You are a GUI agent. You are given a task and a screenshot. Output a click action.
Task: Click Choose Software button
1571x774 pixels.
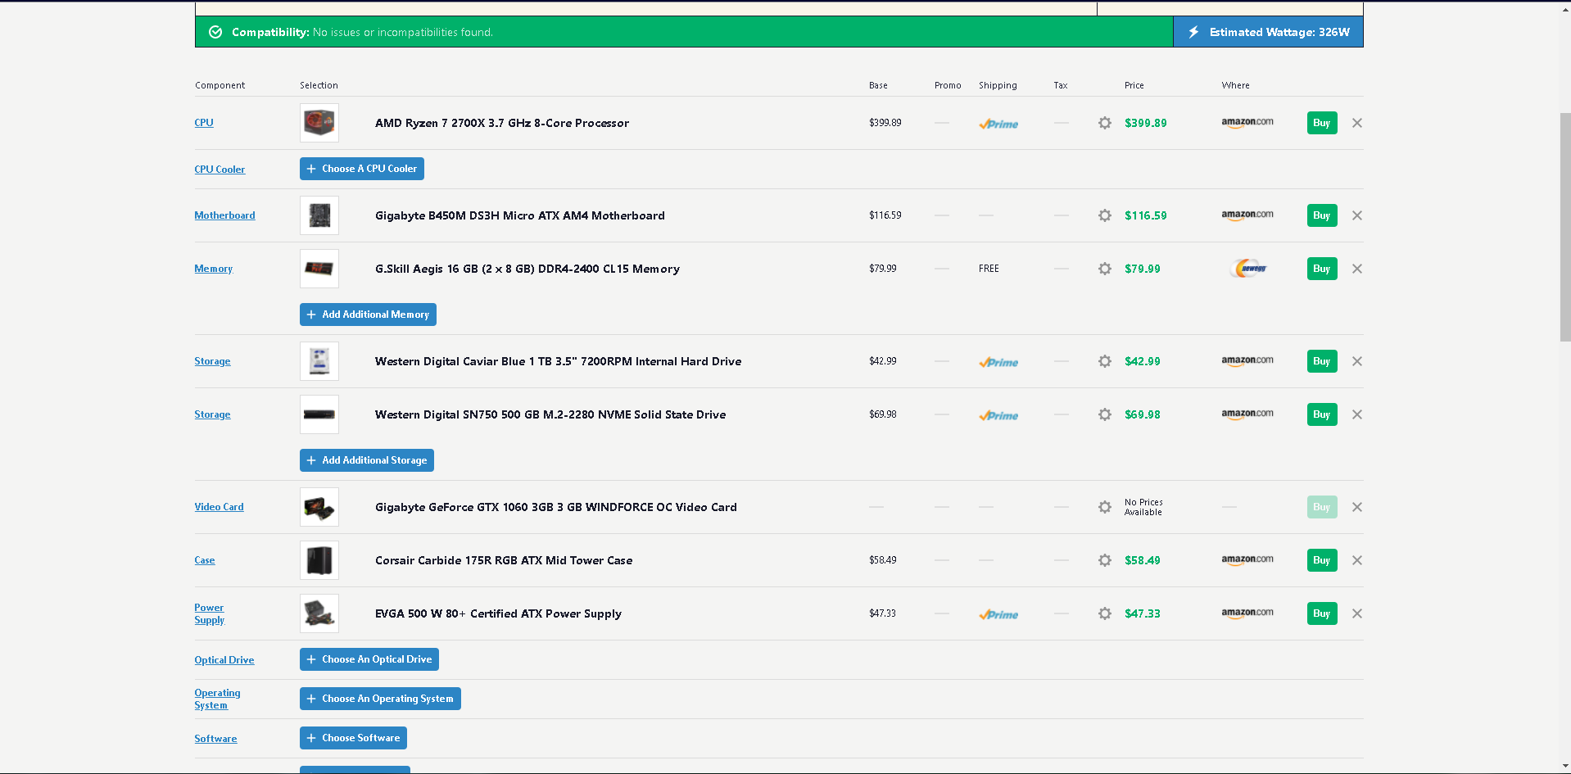353,738
